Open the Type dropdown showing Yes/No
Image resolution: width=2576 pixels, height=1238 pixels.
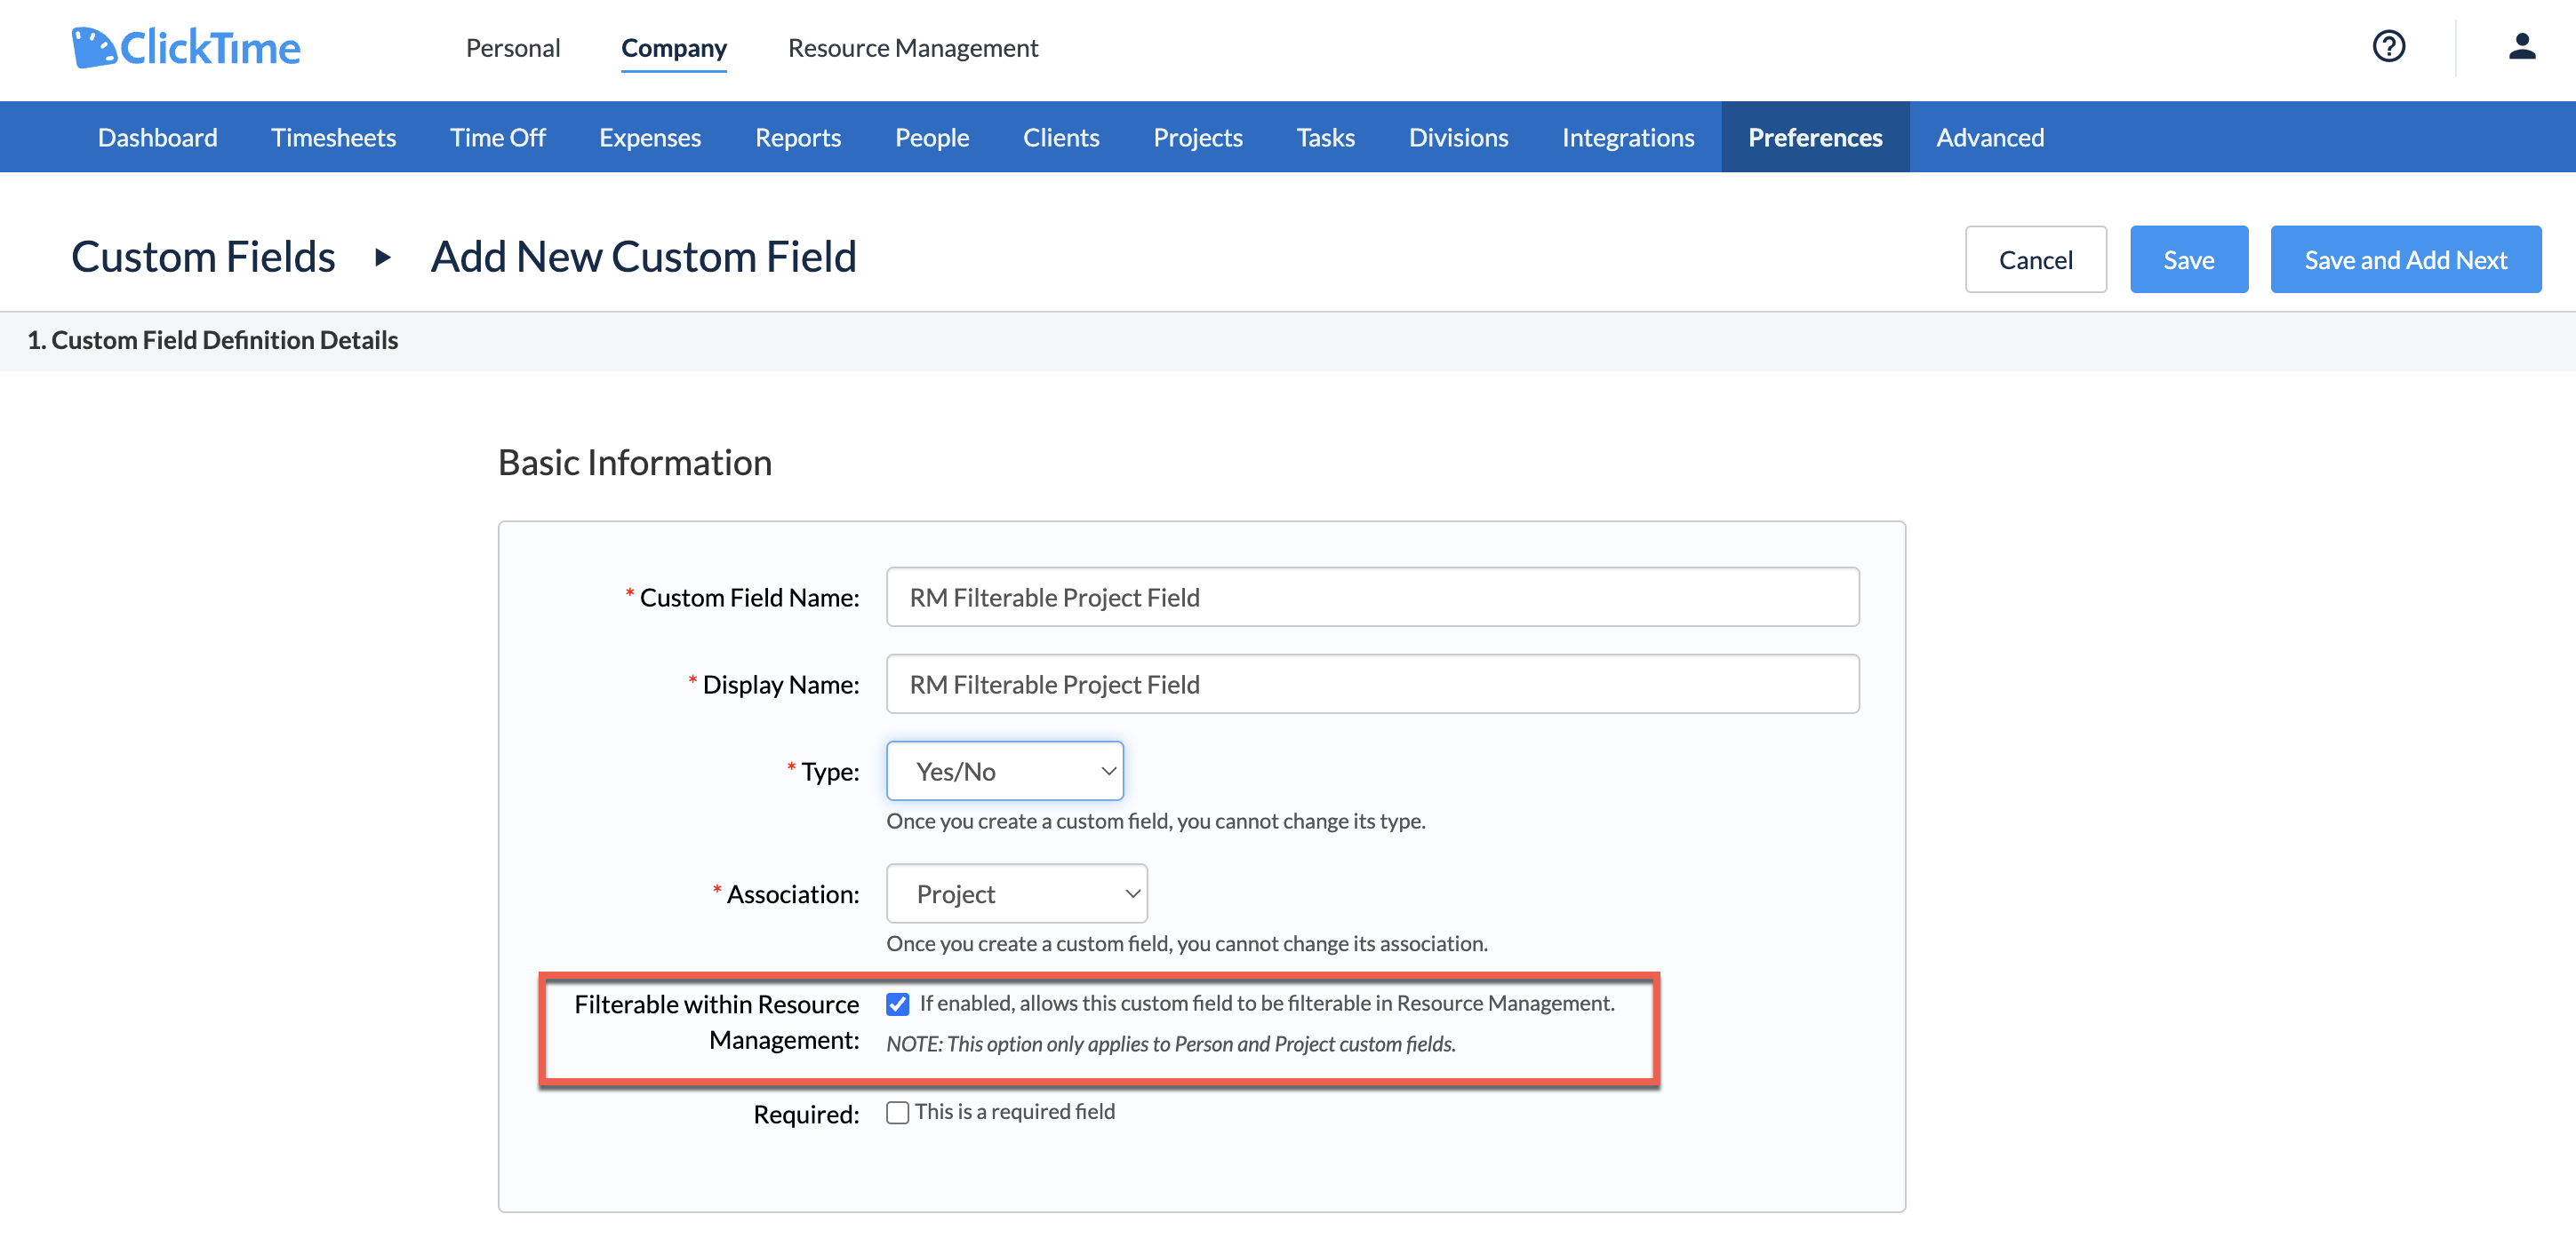[x=1004, y=770]
